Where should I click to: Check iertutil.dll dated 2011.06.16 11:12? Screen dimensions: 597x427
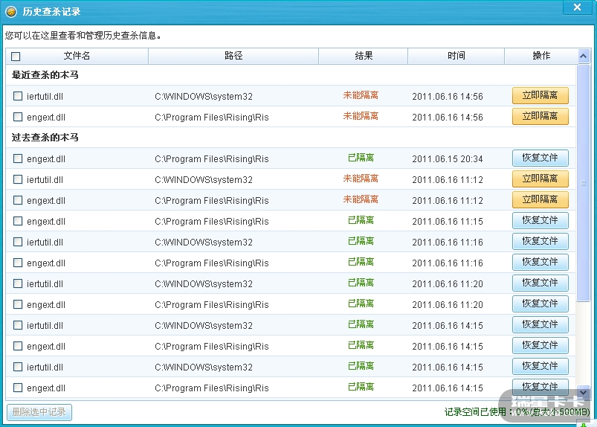18,179
